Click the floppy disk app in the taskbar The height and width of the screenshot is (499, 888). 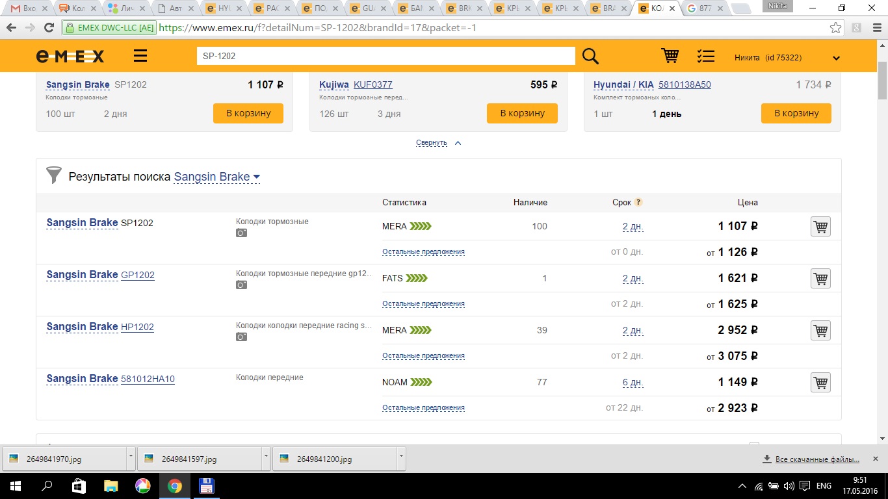(x=206, y=486)
